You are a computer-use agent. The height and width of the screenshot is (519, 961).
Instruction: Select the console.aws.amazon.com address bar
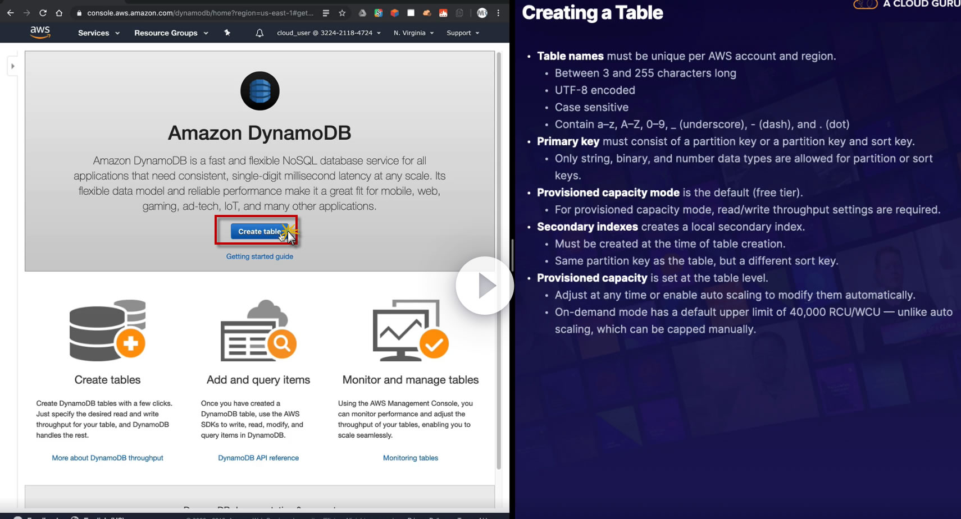(199, 13)
